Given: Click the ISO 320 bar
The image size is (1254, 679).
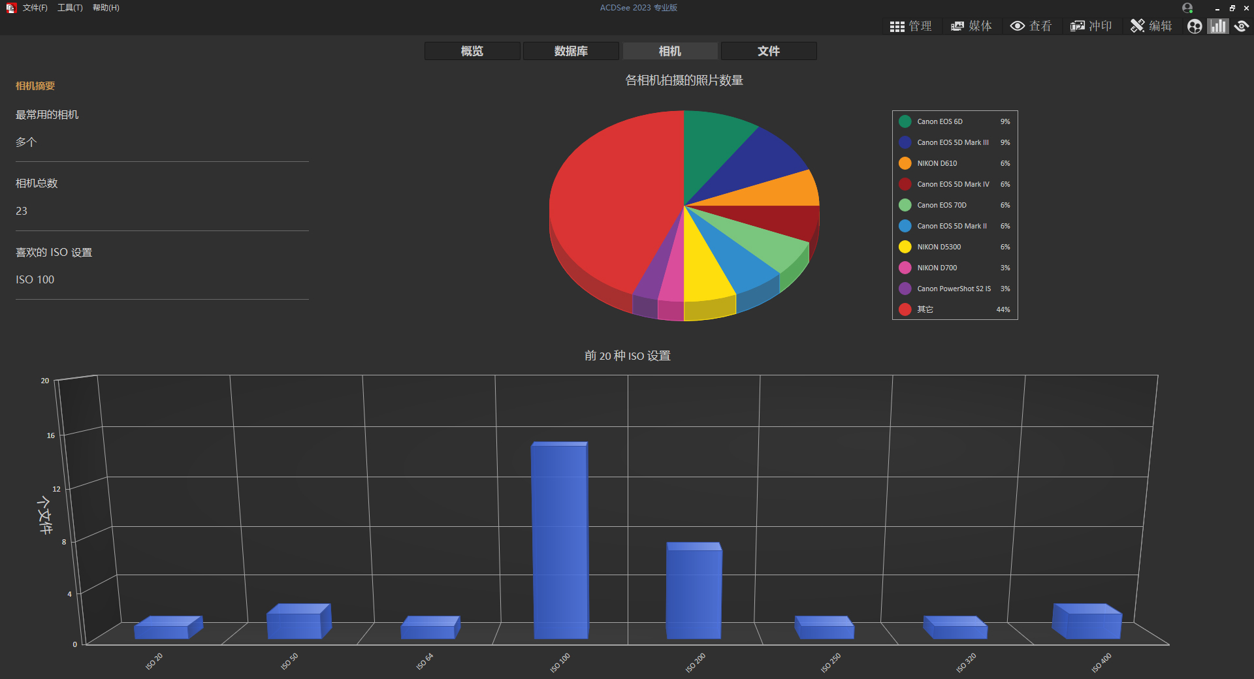Looking at the screenshot, I should tap(955, 627).
